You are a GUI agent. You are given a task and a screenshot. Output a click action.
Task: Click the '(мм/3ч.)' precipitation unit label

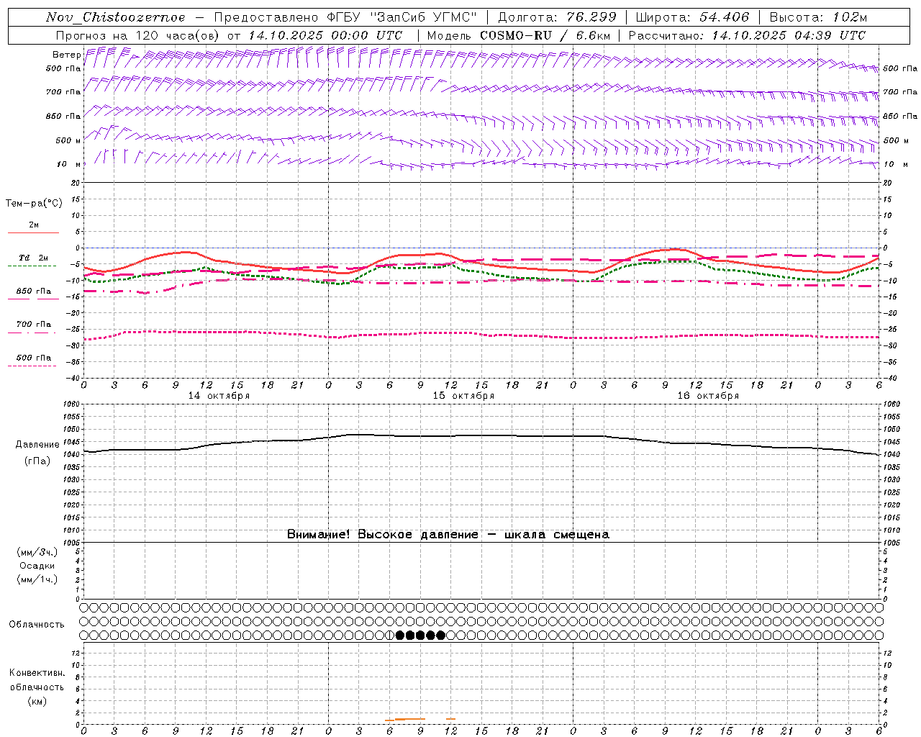coord(37,552)
